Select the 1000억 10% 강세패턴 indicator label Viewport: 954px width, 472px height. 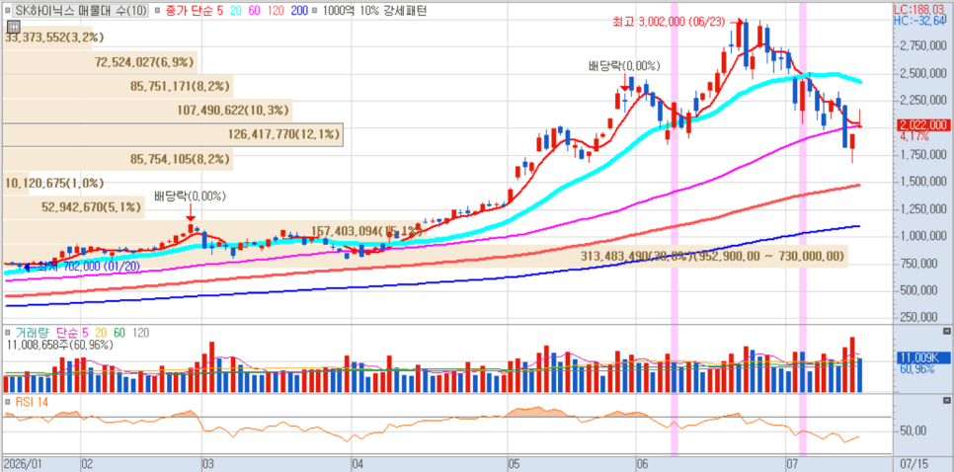[374, 10]
